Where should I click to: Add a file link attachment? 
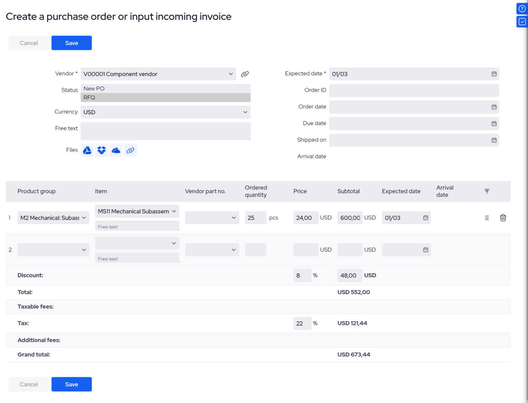point(130,150)
